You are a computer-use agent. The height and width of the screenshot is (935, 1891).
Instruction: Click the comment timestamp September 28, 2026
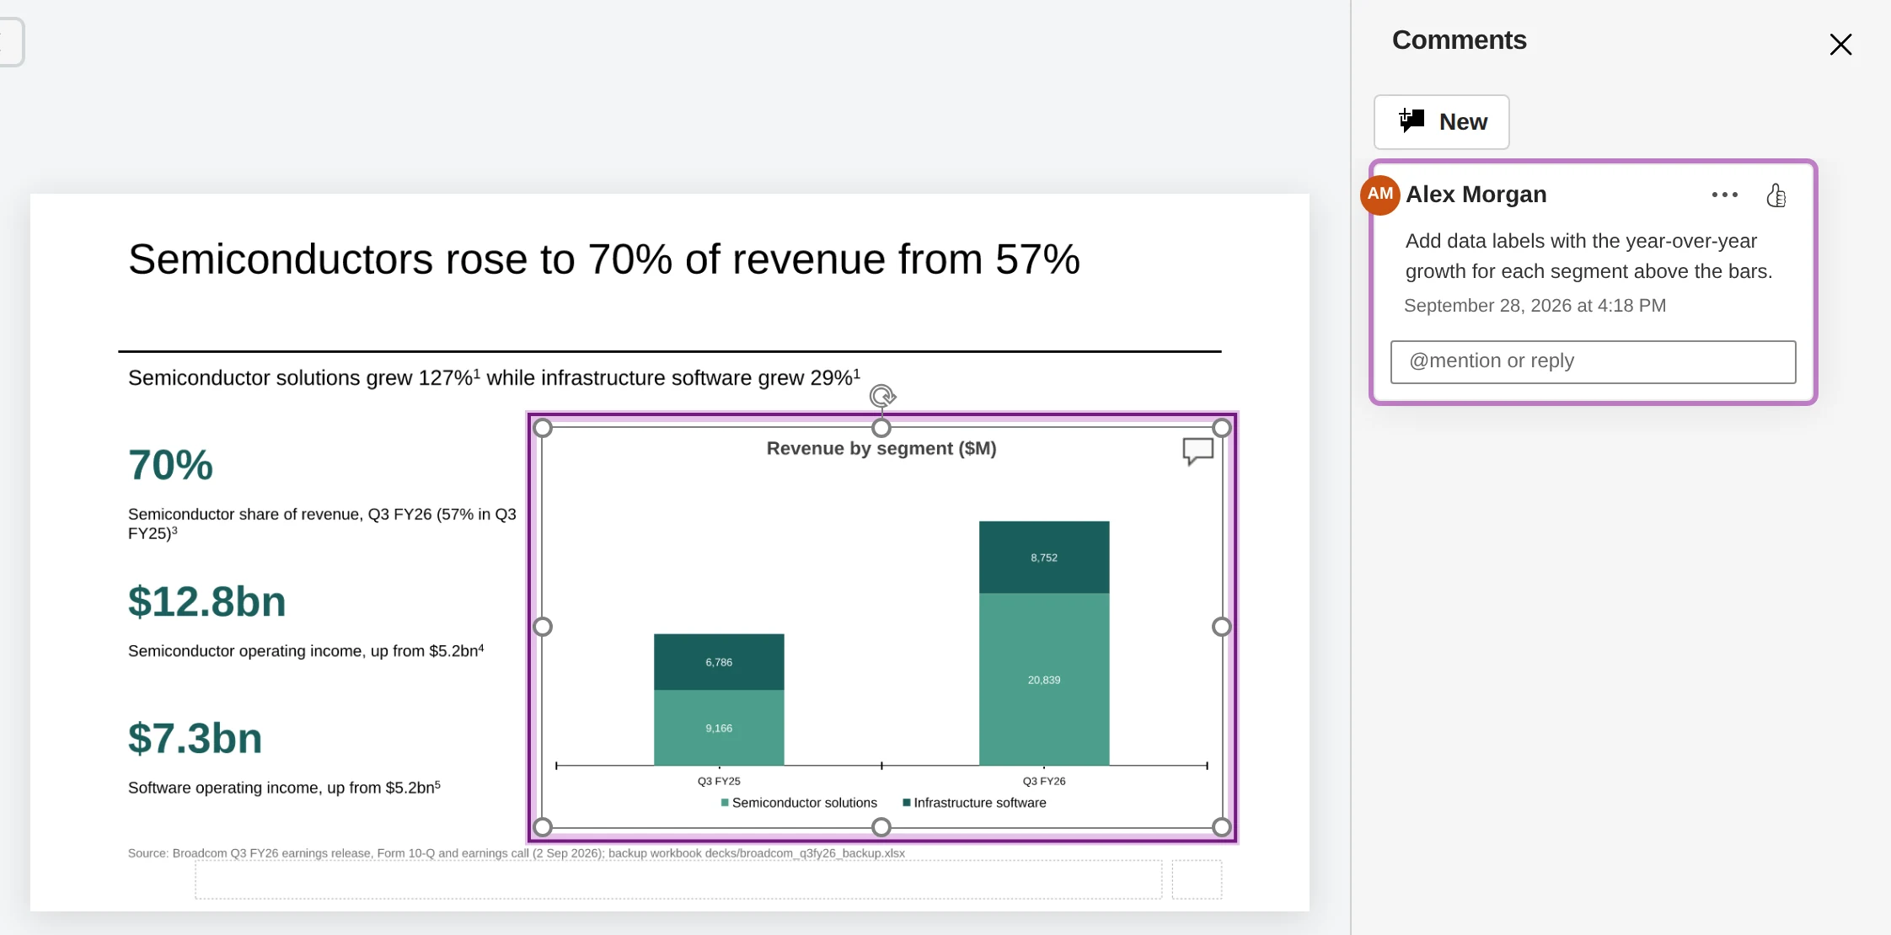[x=1535, y=306]
